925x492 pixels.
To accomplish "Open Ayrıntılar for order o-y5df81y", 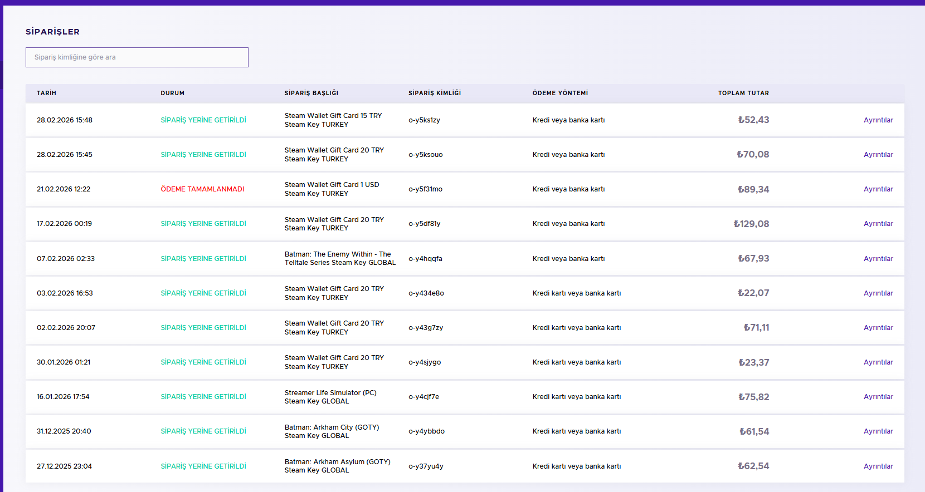I will point(878,224).
